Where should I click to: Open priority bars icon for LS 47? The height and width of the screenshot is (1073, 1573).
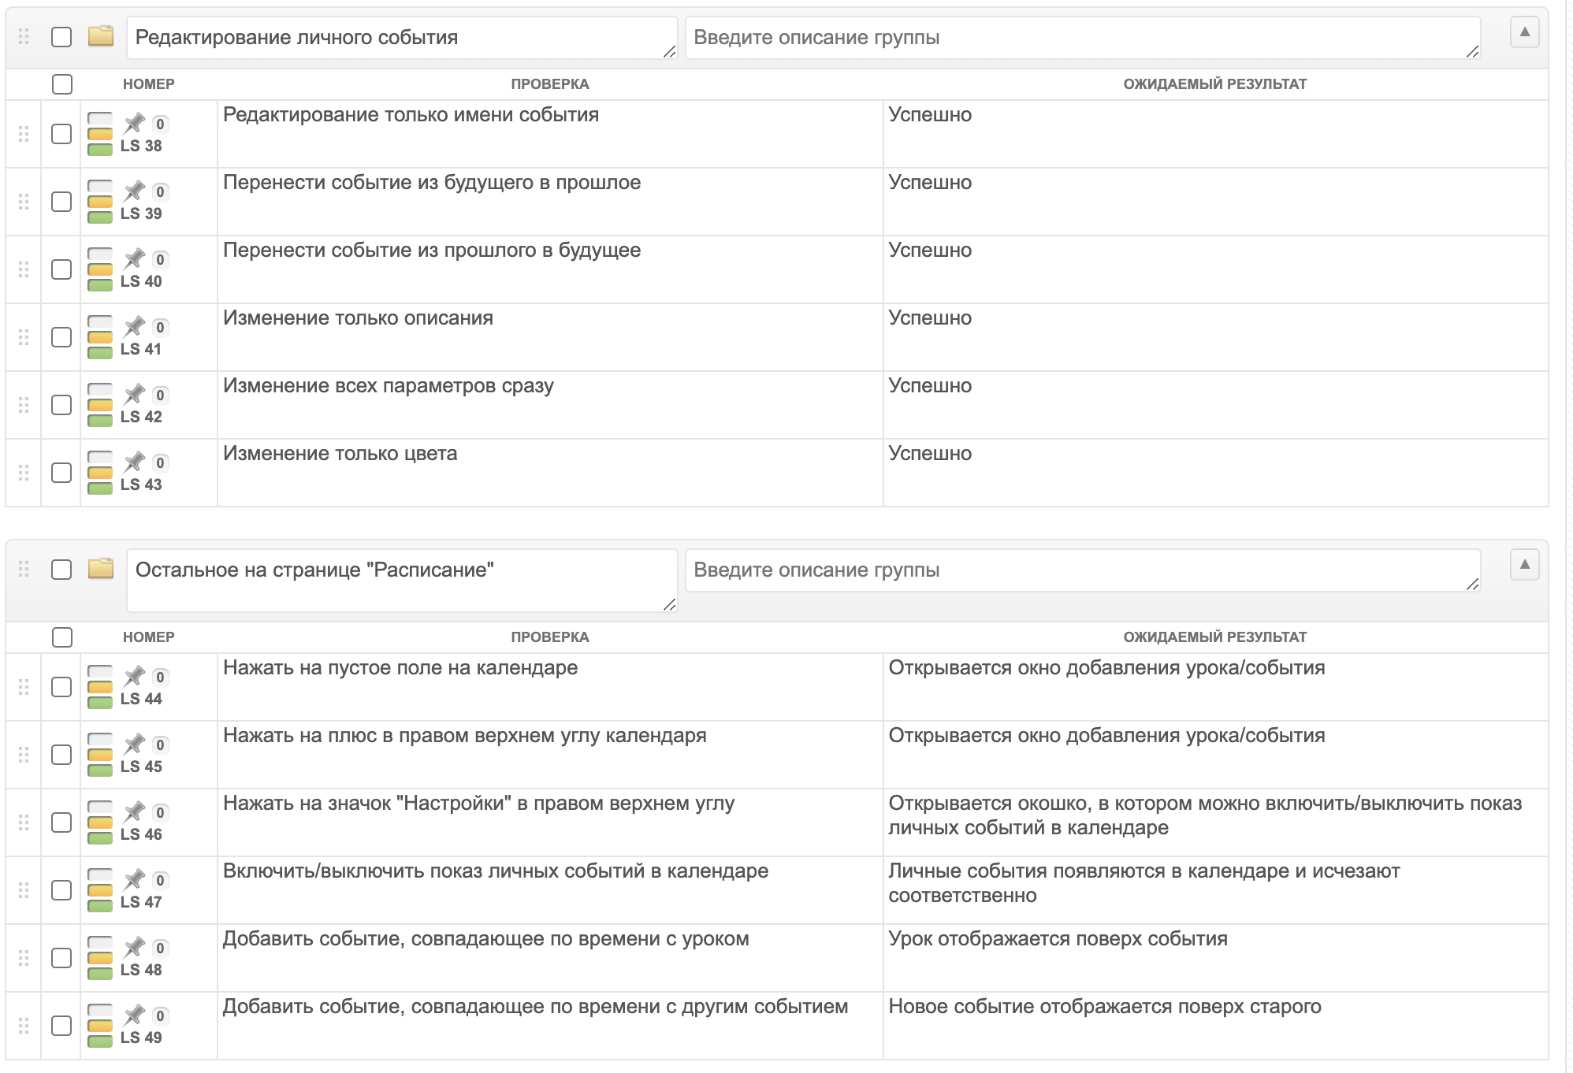[x=100, y=890]
